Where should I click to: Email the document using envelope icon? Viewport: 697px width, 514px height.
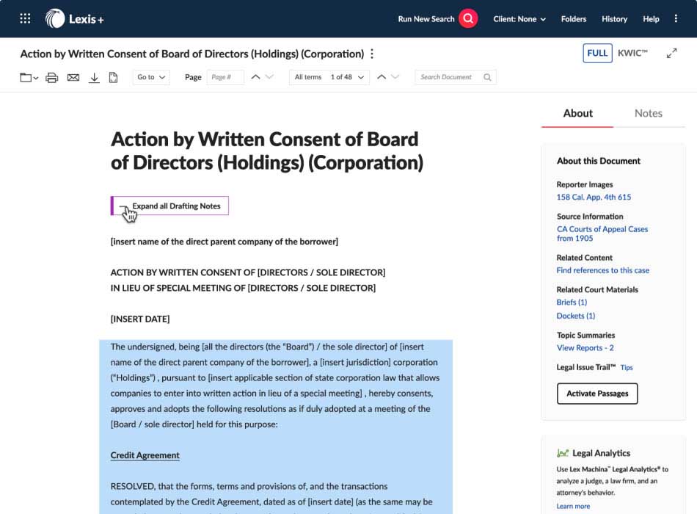tap(73, 77)
